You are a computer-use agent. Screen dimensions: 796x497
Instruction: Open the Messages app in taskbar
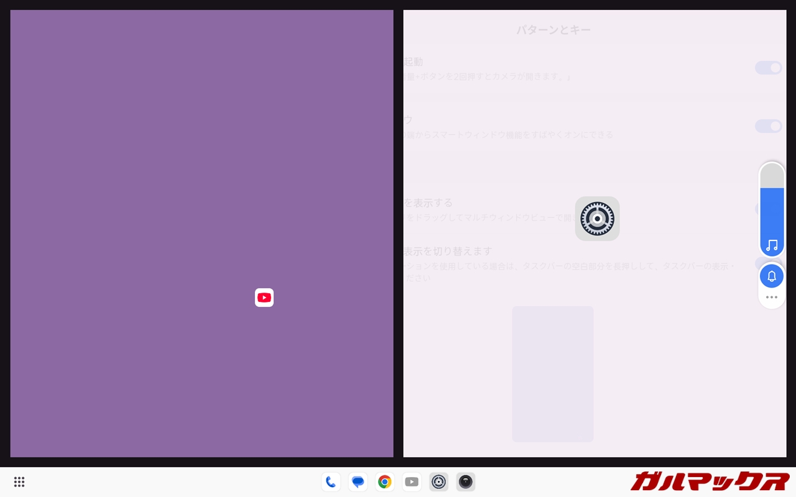[x=358, y=482]
